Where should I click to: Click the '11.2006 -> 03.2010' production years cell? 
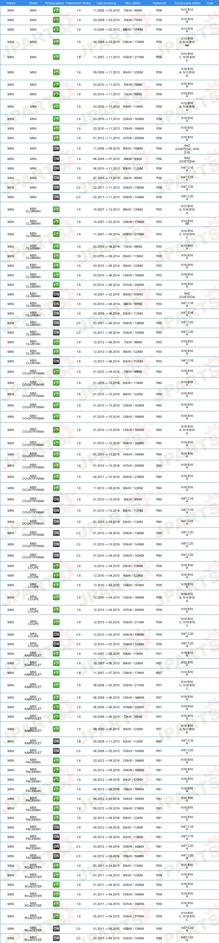[x=106, y=11]
